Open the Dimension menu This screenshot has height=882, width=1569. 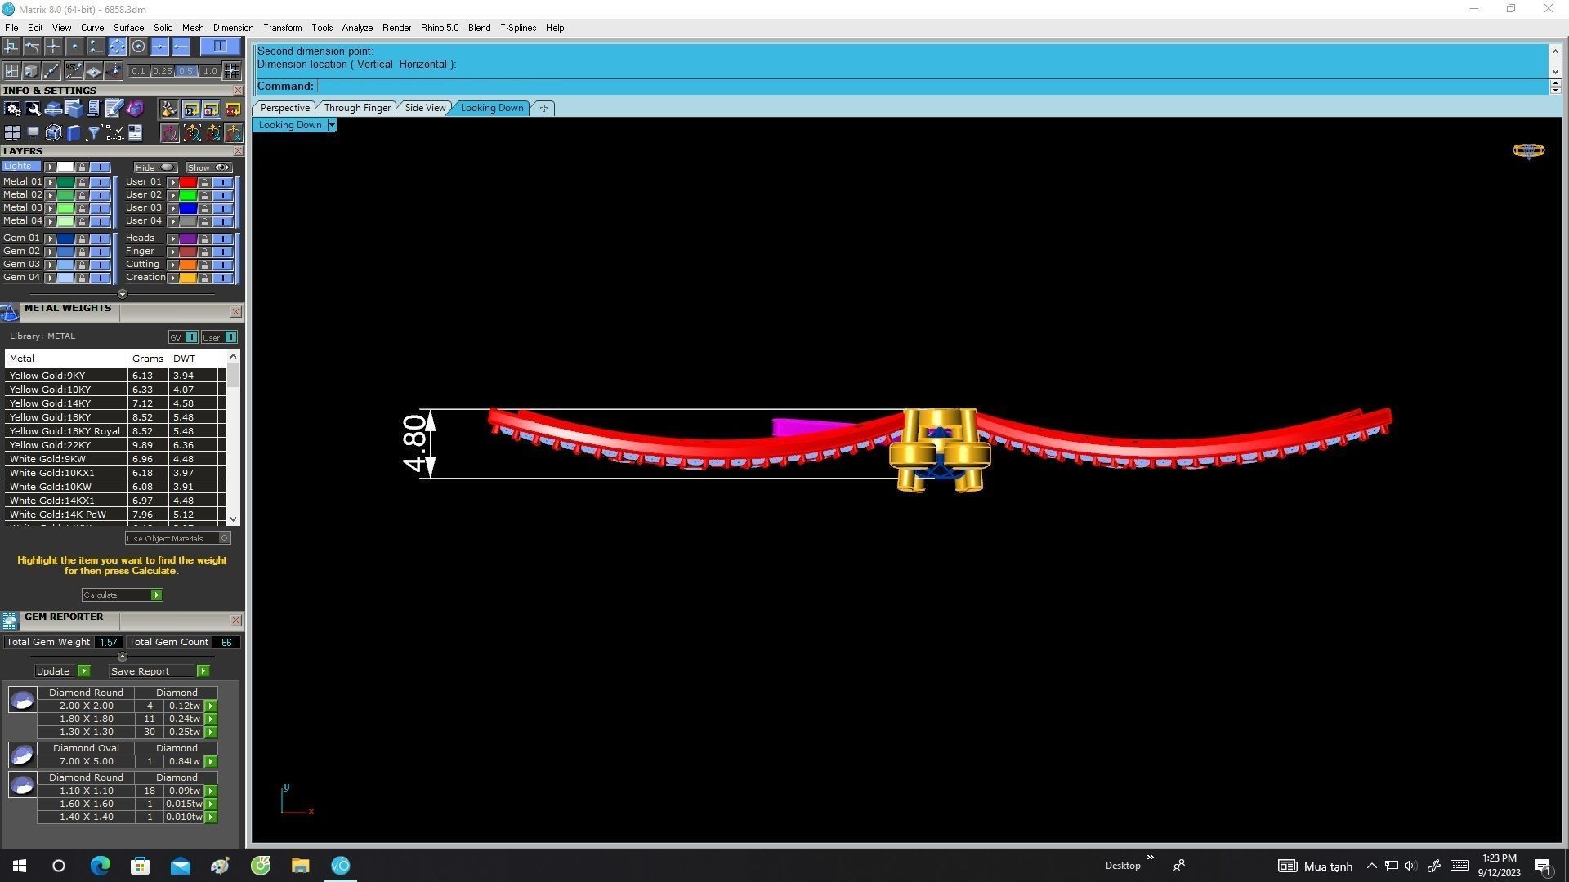(x=233, y=28)
